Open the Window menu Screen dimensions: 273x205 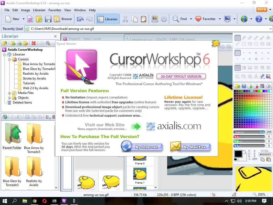[80, 10]
